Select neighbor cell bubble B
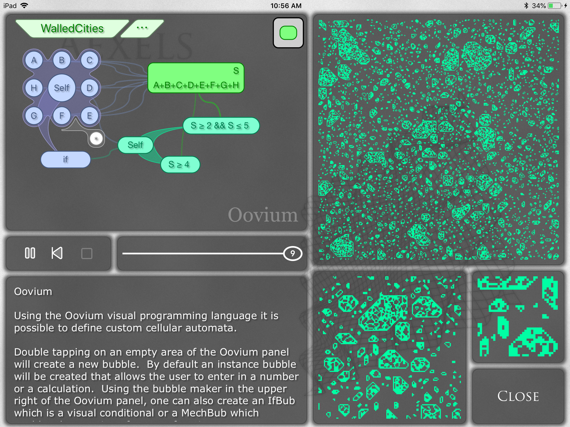The image size is (570, 427). tap(62, 60)
